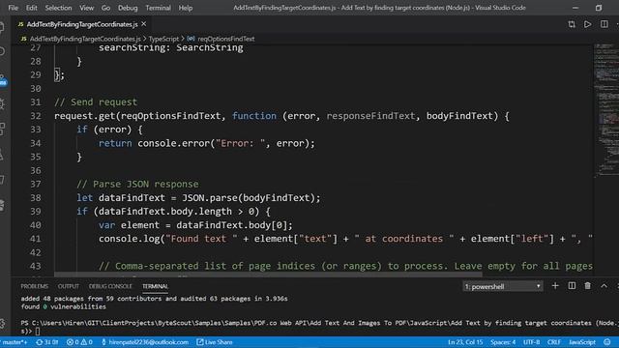
Task: Click 'found 0 vulnerabilities' terminal output
Action: (64, 306)
